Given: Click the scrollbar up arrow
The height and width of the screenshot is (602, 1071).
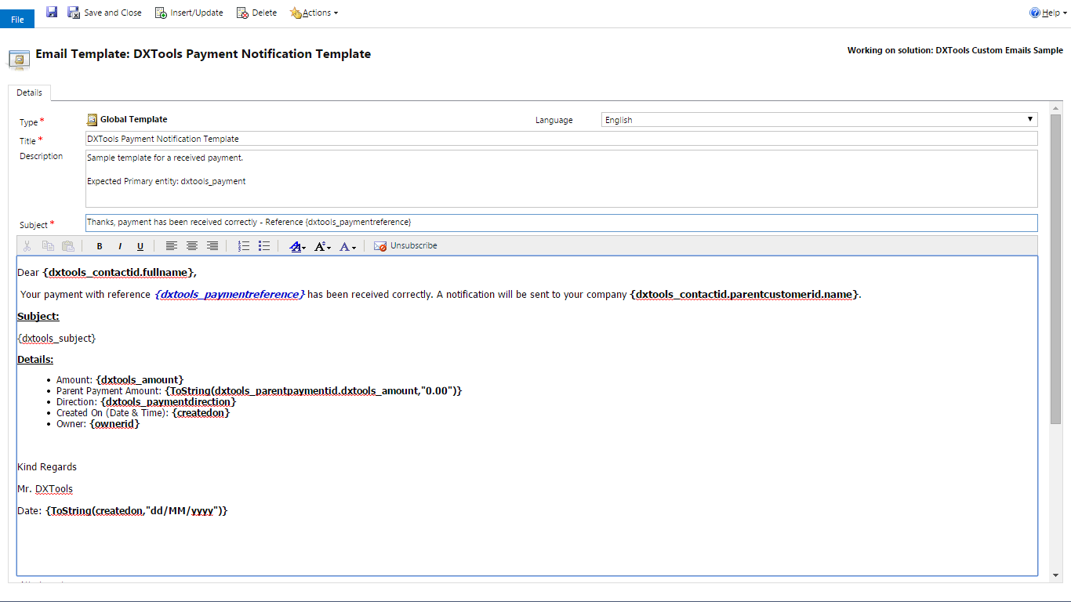Looking at the screenshot, I should point(1055,107).
